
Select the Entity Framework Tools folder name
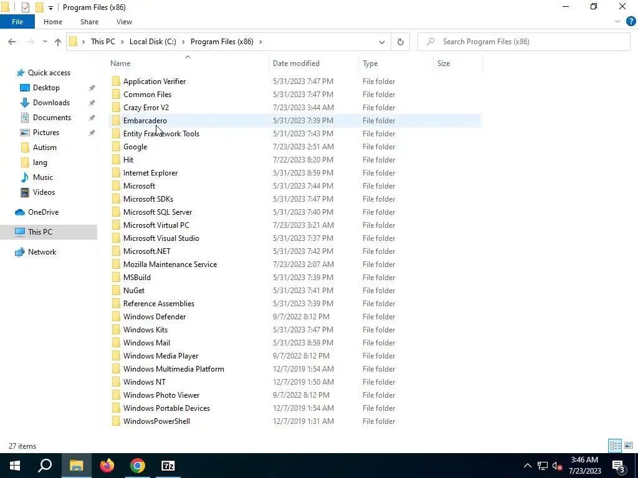tap(161, 134)
